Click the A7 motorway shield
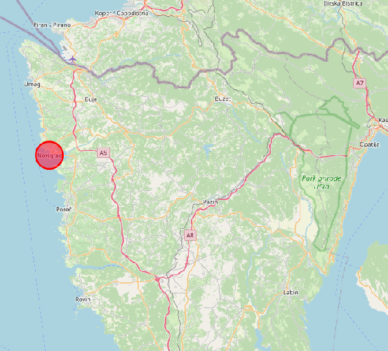The height and width of the screenshot is (351, 388). pyautogui.click(x=359, y=83)
